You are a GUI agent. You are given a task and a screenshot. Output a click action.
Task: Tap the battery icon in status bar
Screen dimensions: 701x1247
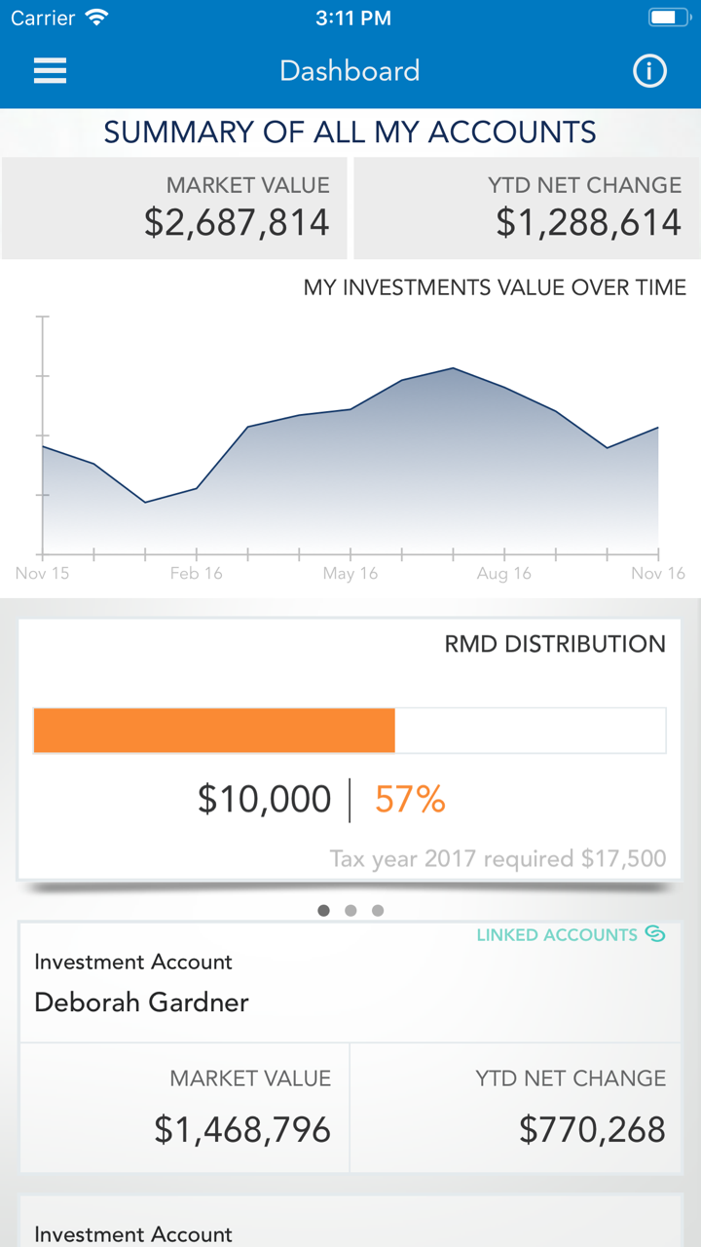coord(668,18)
